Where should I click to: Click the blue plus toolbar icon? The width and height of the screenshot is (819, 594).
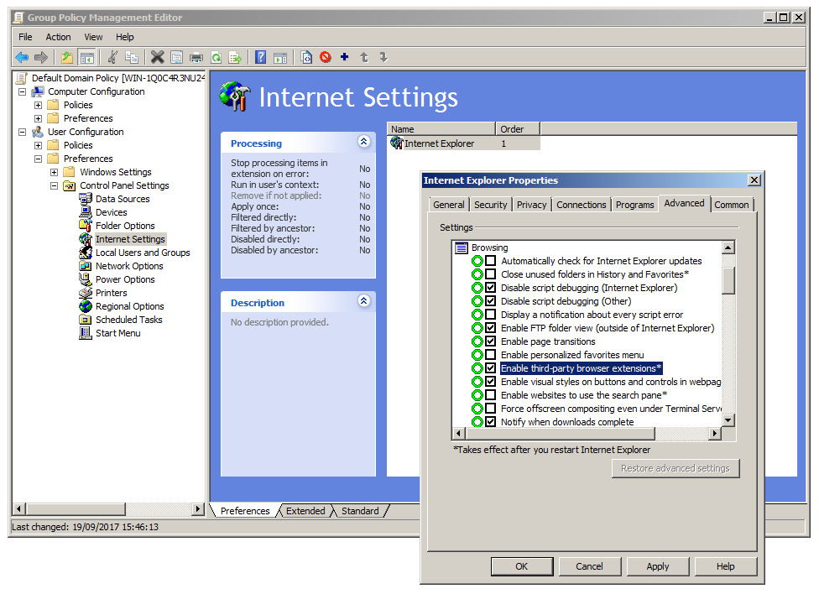click(x=344, y=57)
